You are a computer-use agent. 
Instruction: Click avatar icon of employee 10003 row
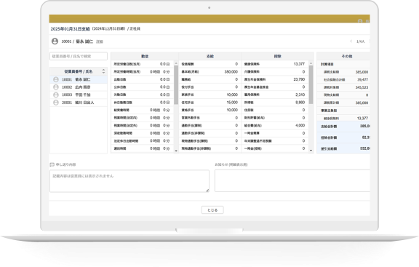click(x=56, y=95)
